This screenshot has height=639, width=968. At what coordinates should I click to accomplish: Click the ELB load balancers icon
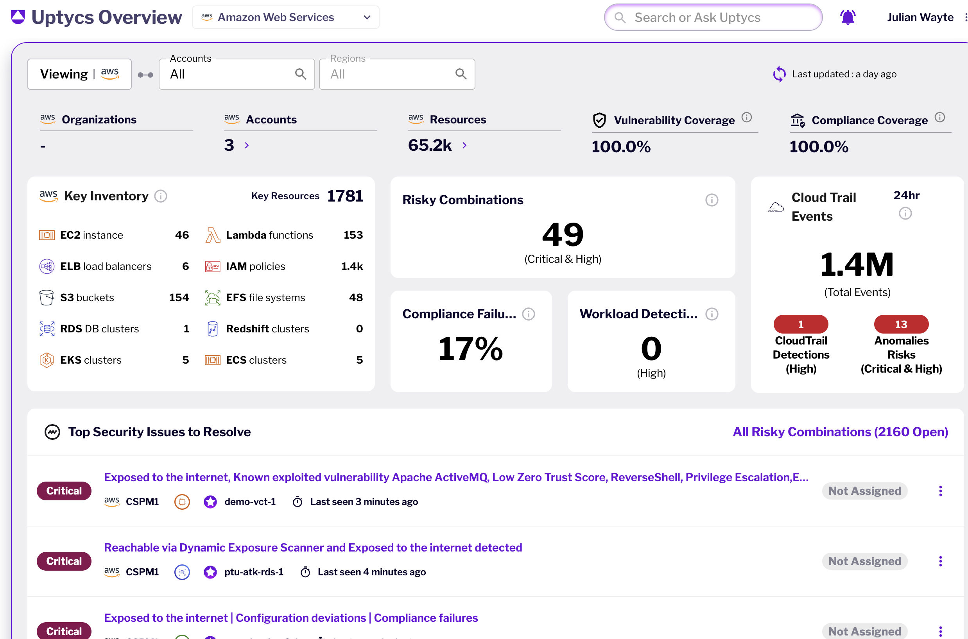[47, 266]
